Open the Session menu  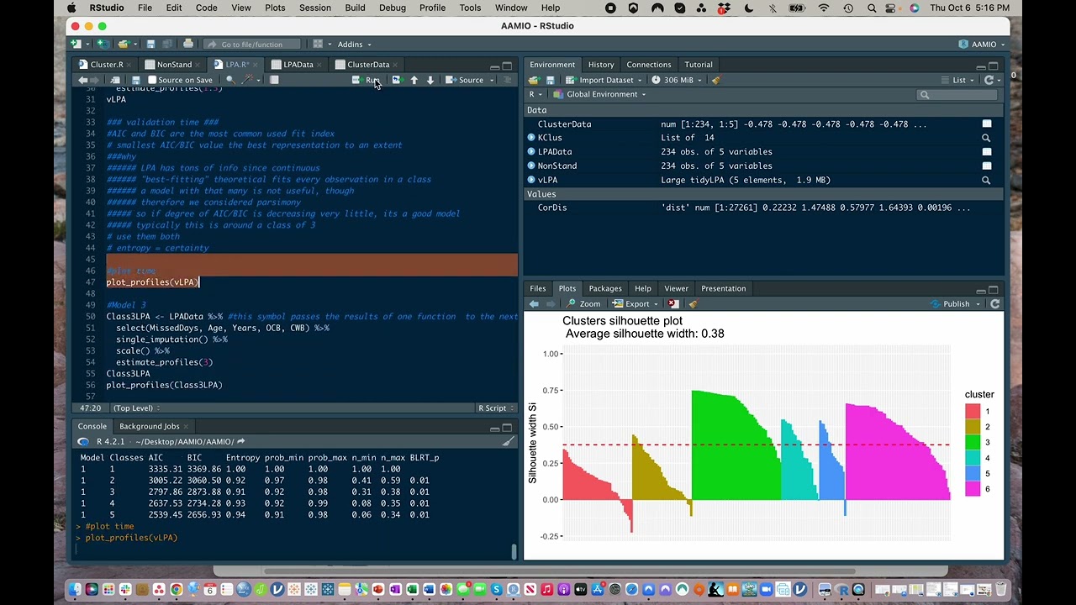click(x=315, y=8)
